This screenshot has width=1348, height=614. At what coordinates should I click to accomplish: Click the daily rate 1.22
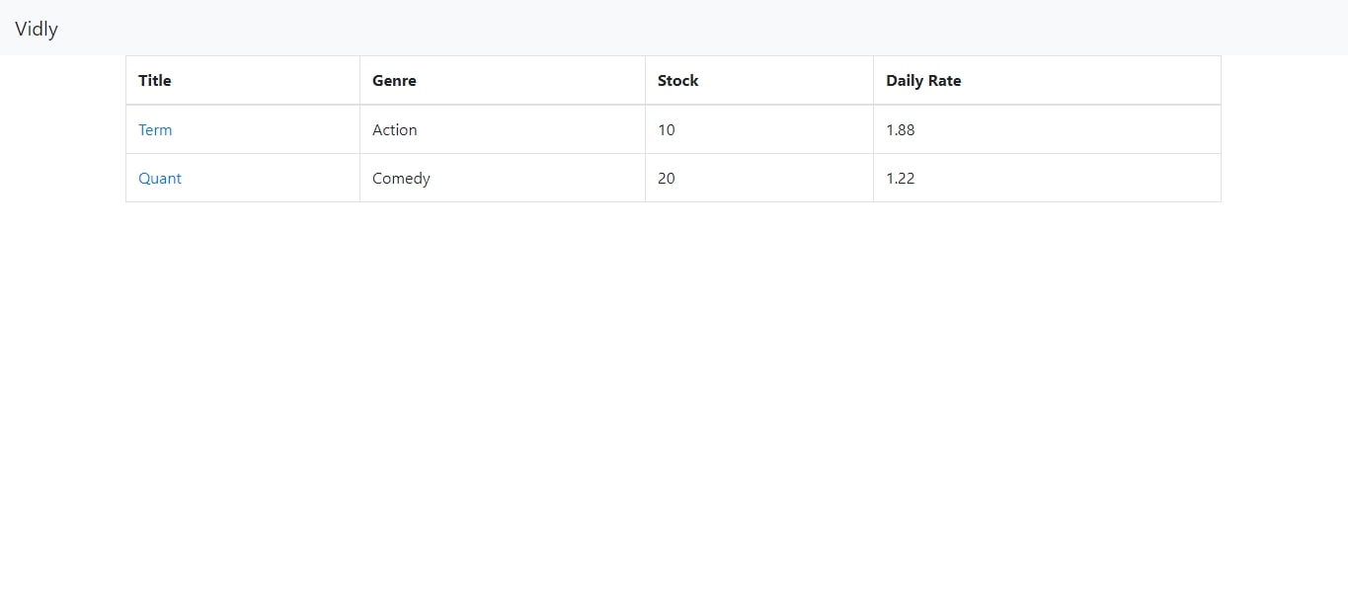(x=901, y=178)
